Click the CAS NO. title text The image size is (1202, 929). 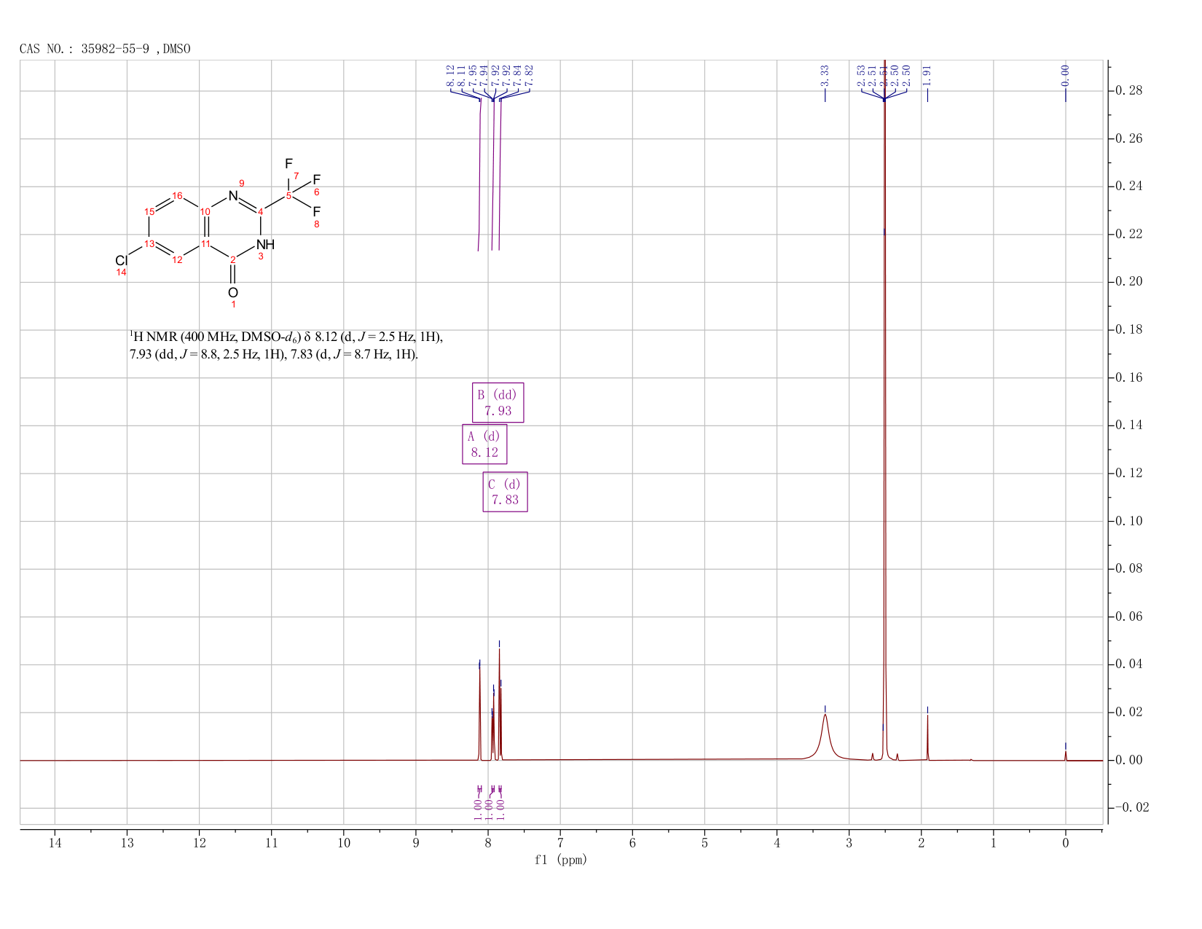[x=105, y=49]
